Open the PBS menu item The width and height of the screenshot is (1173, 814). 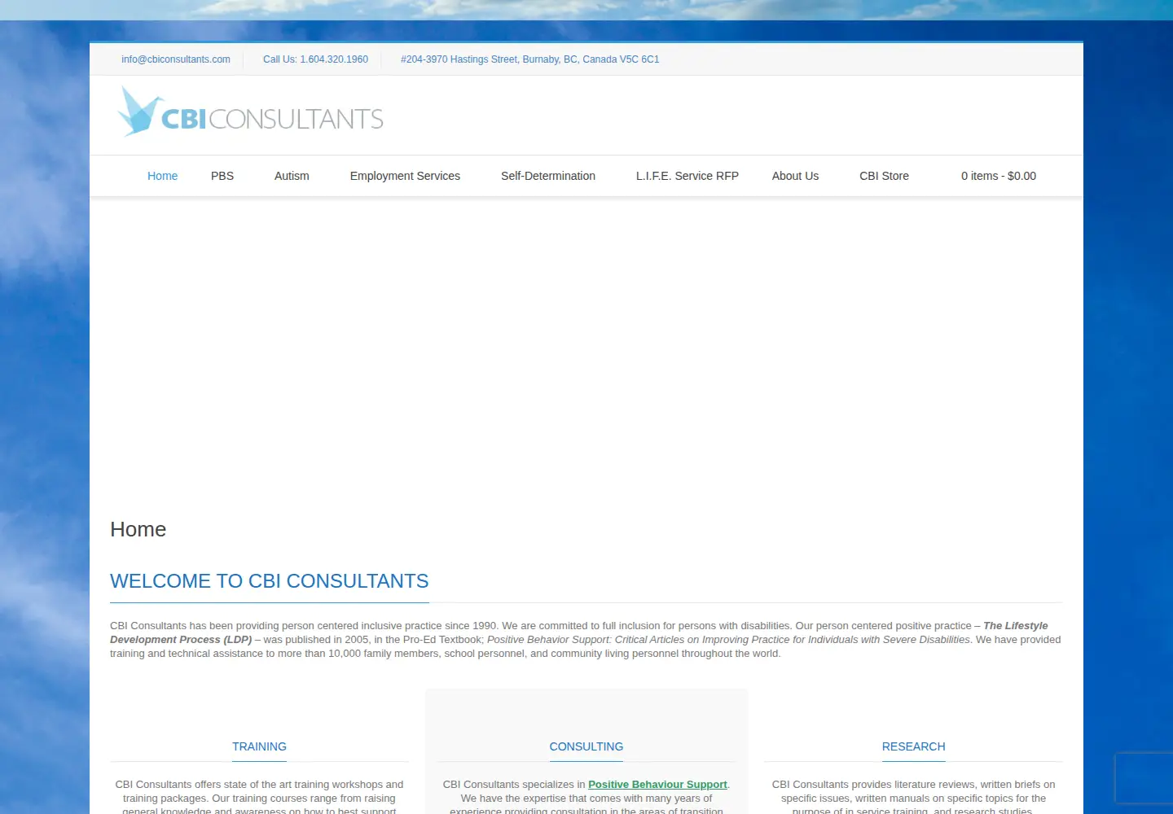point(222,176)
